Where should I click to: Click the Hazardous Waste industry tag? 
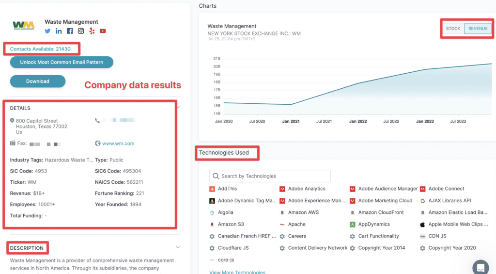[x=69, y=160]
